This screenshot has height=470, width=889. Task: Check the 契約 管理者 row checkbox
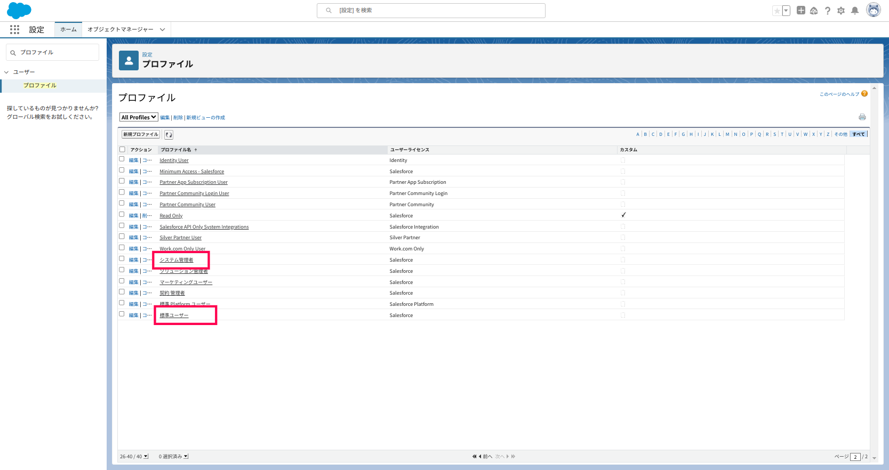tap(122, 292)
